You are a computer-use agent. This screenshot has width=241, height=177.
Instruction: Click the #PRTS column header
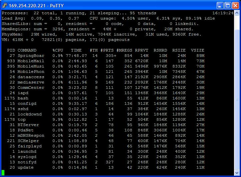pos(107,50)
